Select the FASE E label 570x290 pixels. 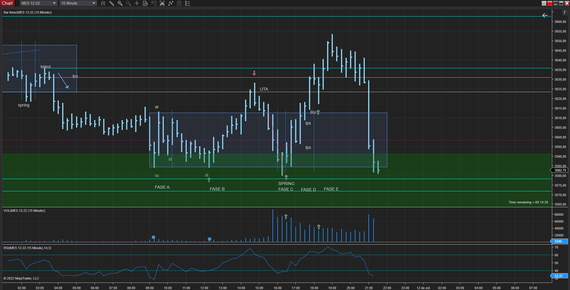[x=331, y=189]
